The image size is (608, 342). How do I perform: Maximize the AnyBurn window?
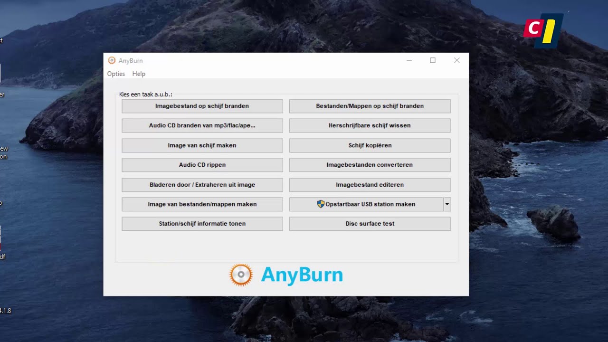point(433,60)
